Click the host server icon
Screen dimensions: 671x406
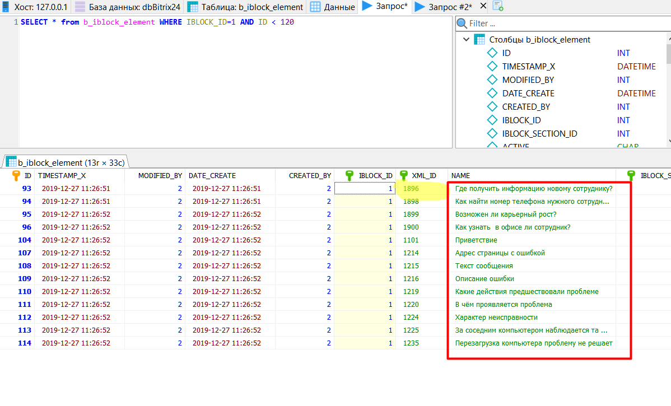point(6,6)
